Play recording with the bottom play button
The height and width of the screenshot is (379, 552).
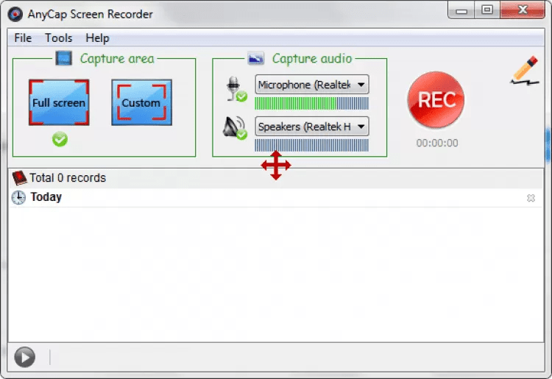[x=24, y=357]
